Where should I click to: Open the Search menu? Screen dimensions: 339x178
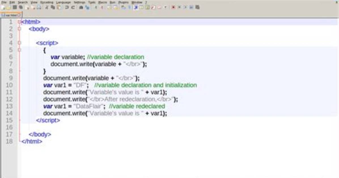23,2
